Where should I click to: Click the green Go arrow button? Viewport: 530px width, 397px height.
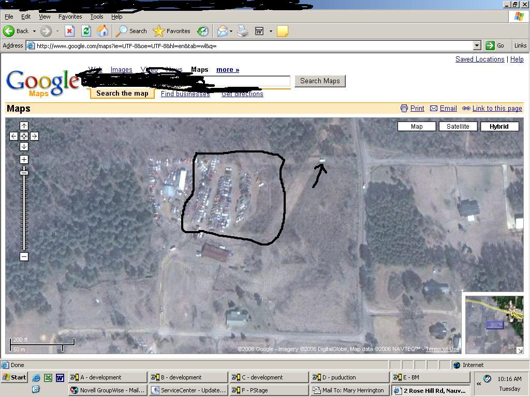490,45
